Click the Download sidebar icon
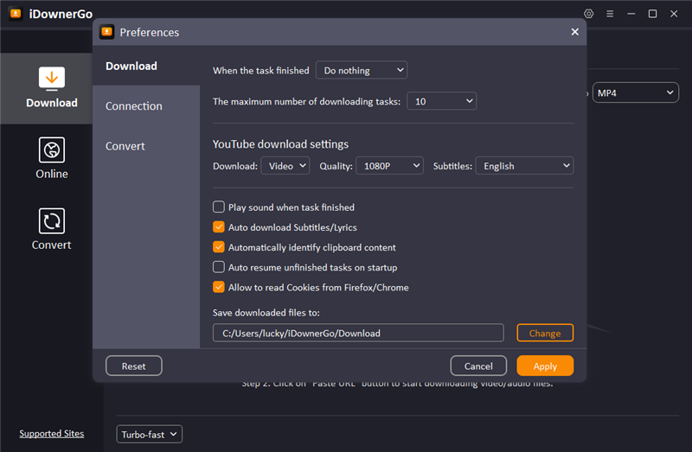This screenshot has width=692, height=452. click(x=52, y=79)
